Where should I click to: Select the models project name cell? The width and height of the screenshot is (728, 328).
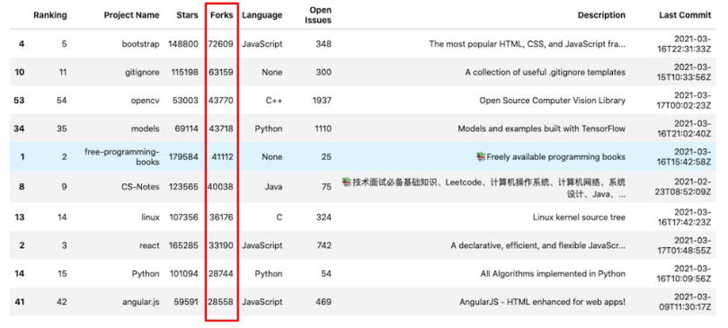[x=146, y=129]
